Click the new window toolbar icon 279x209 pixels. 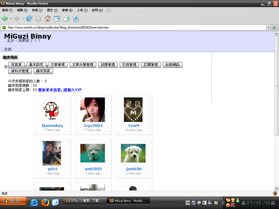click(57, 18)
